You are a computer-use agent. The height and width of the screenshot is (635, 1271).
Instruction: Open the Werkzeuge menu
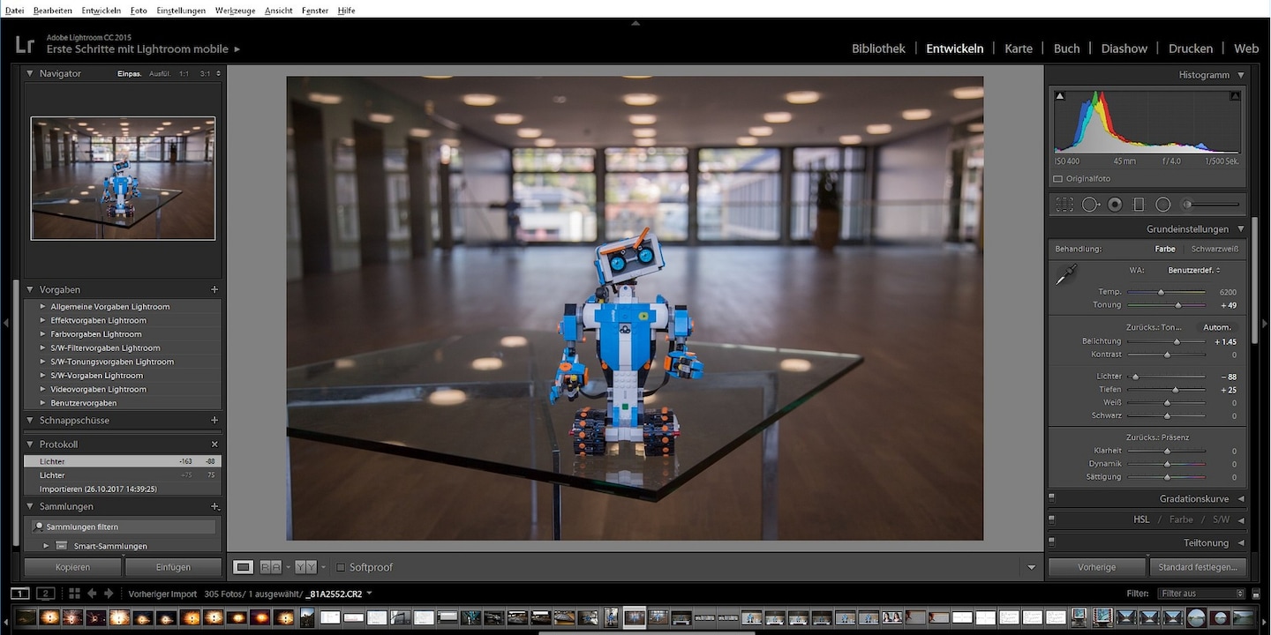pyautogui.click(x=236, y=11)
